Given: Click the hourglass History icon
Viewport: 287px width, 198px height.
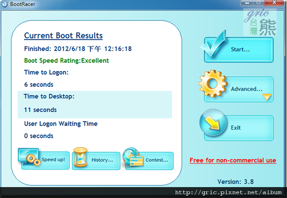Looking at the screenshot, I should tap(80, 157).
